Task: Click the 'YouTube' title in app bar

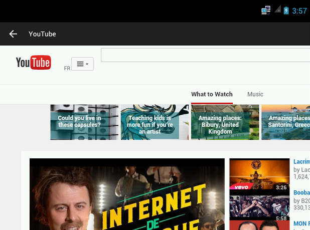Action: (x=42, y=34)
